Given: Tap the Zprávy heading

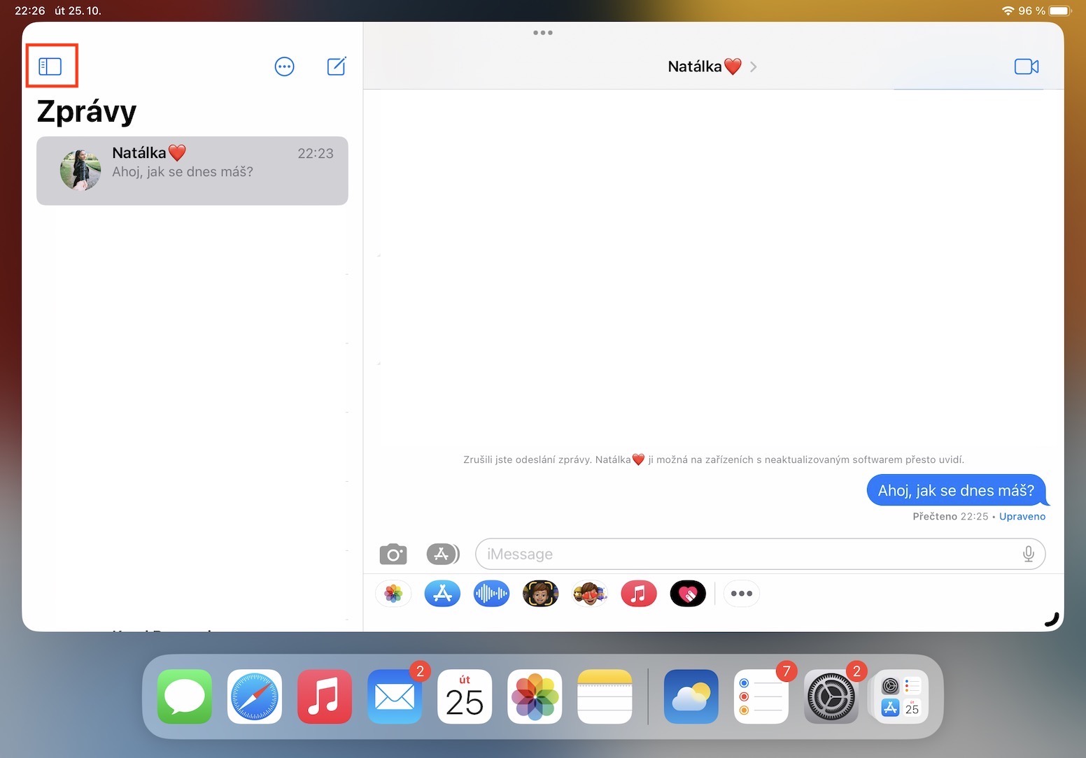Looking at the screenshot, I should click(87, 111).
